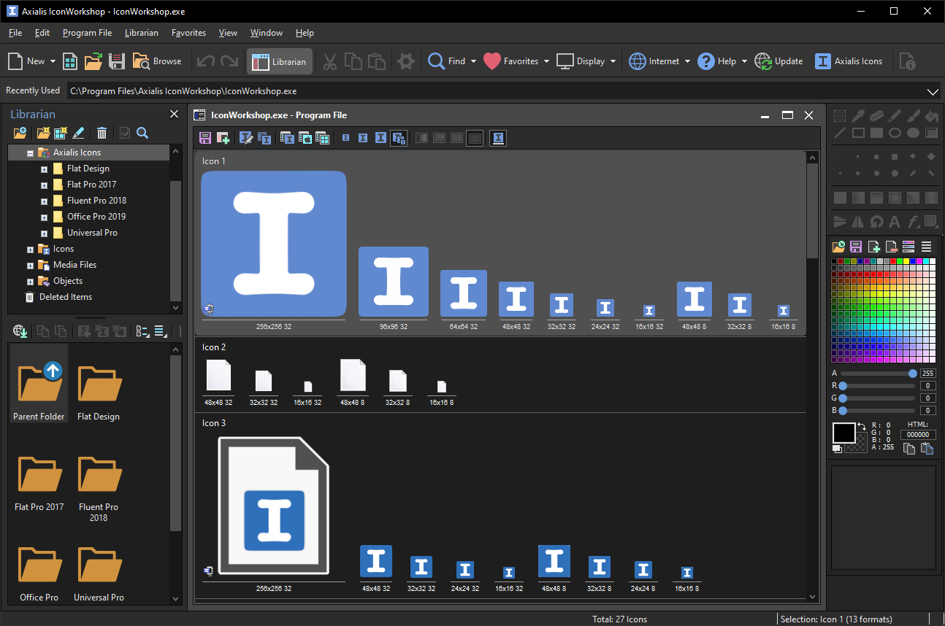
Task: Select the Deleted Items entry
Action: [x=66, y=297]
